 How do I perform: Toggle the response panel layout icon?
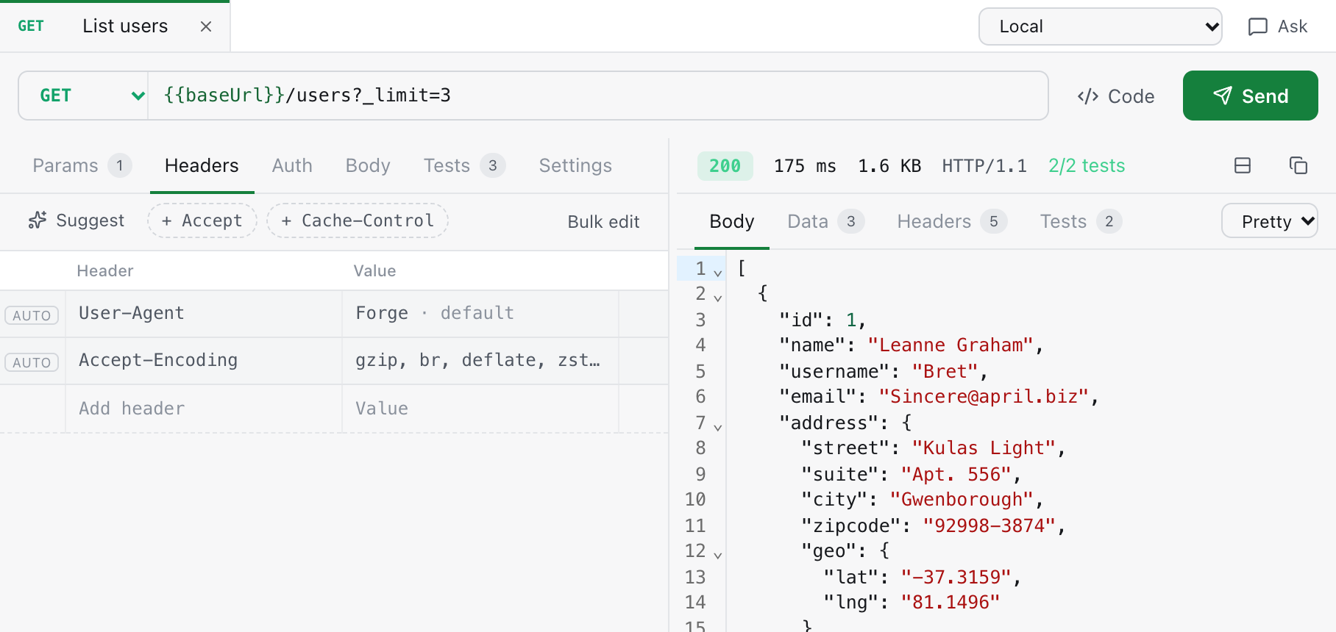[1243, 165]
